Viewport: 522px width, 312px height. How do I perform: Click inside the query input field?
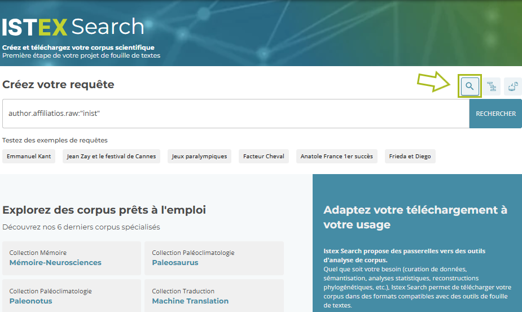235,114
